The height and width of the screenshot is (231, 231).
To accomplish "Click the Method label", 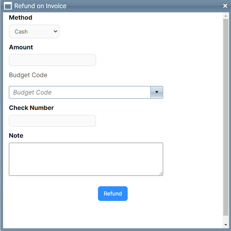I will point(20,17).
